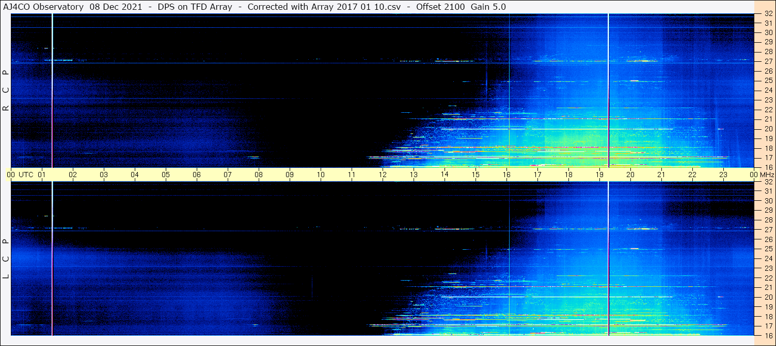The height and width of the screenshot is (346, 776).
Task: Pick the '14' hour tick label
Action: coord(445,175)
